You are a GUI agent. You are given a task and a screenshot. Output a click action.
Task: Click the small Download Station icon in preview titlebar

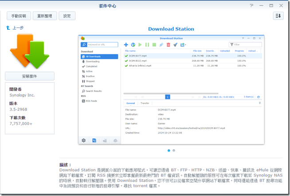(x=82, y=38)
